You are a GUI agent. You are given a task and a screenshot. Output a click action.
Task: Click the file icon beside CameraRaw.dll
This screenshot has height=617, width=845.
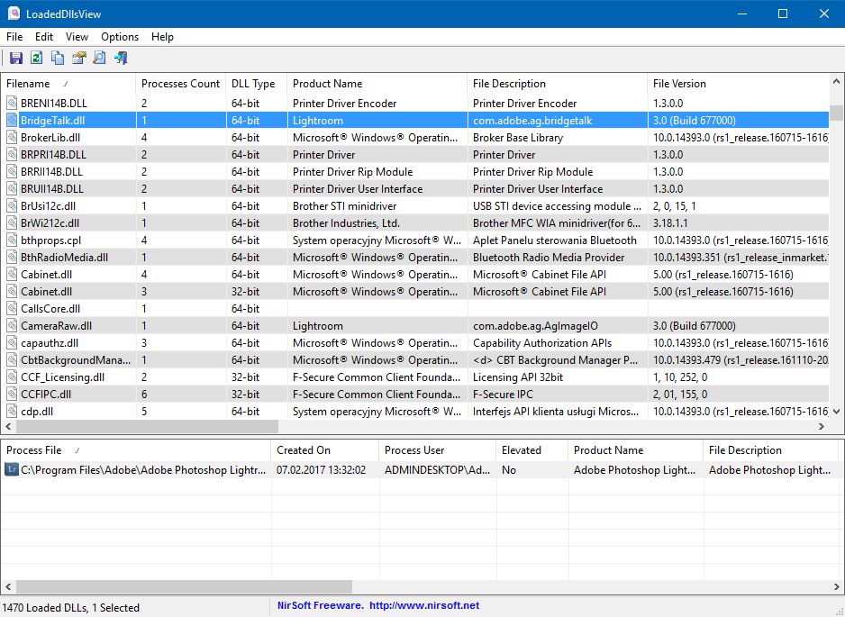pos(12,326)
